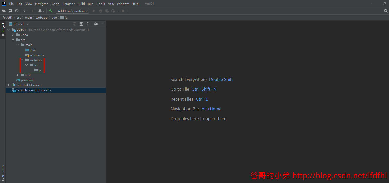The image size is (389, 183).
Task: Open the profiler run options dropdown arrow
Action: coord(118,11)
